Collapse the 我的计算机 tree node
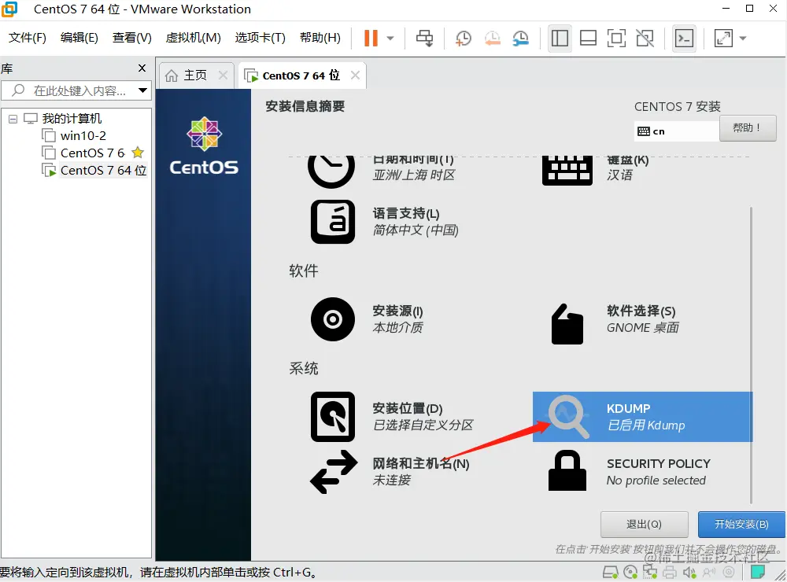The image size is (787, 582). point(11,118)
